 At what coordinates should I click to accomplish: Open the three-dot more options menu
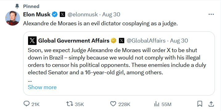pos(211,14)
